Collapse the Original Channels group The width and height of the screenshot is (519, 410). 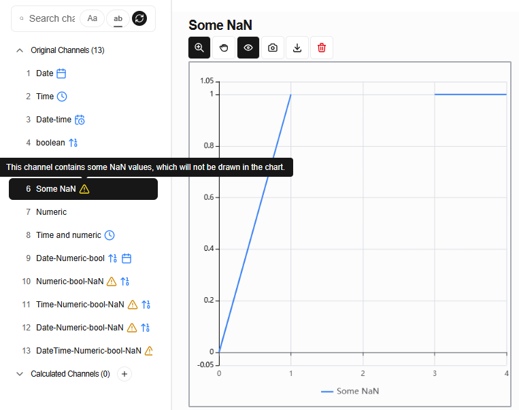pos(20,50)
